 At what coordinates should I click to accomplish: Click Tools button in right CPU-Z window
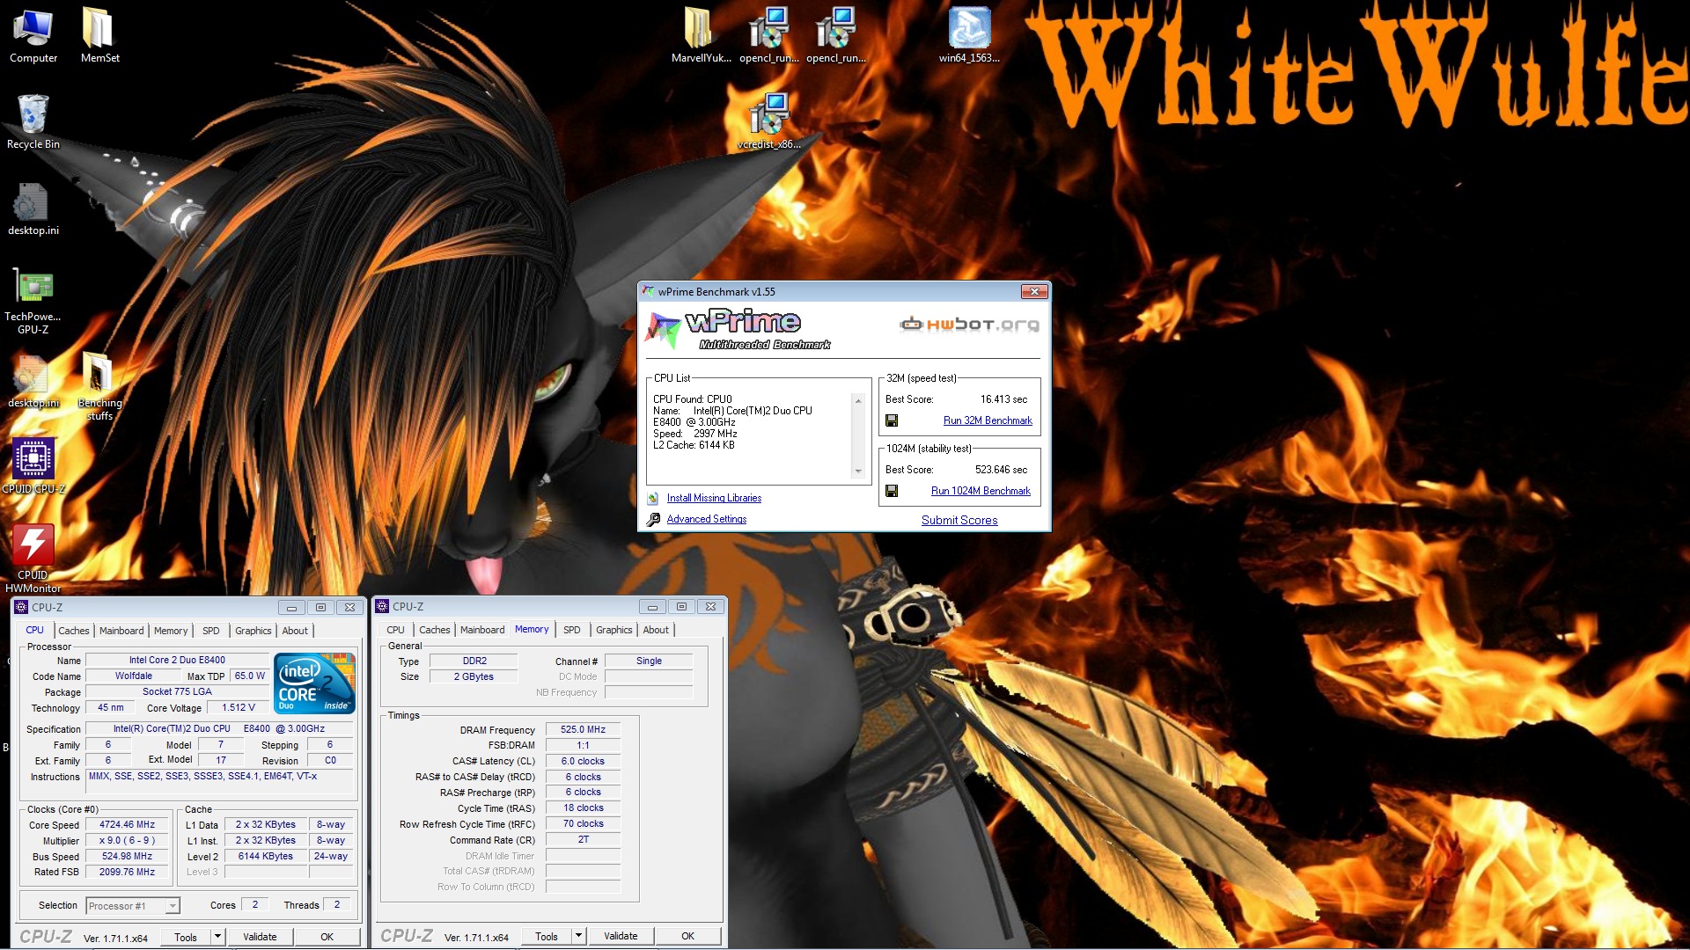click(547, 936)
